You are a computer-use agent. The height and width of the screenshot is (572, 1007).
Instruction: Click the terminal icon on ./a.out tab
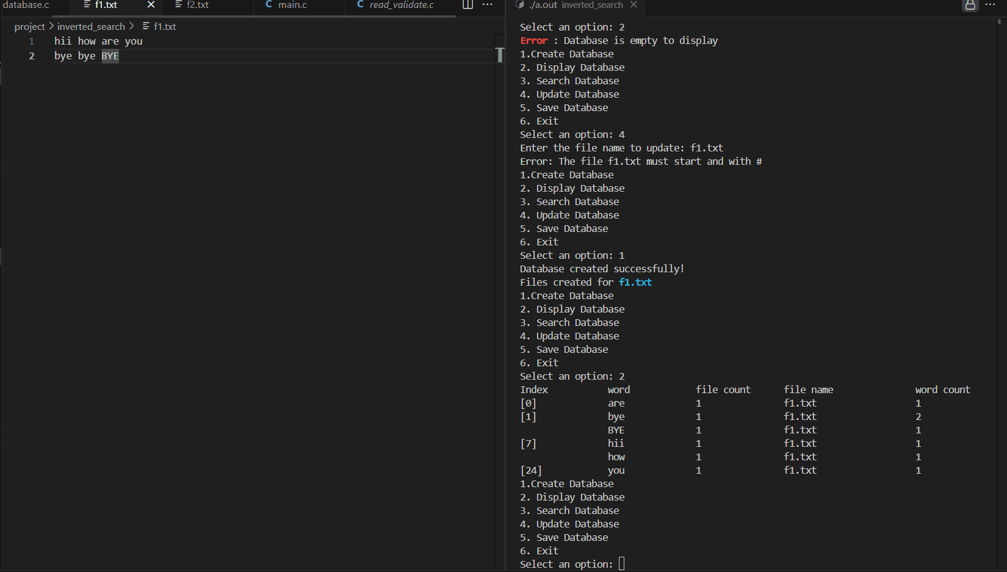pyautogui.click(x=519, y=5)
